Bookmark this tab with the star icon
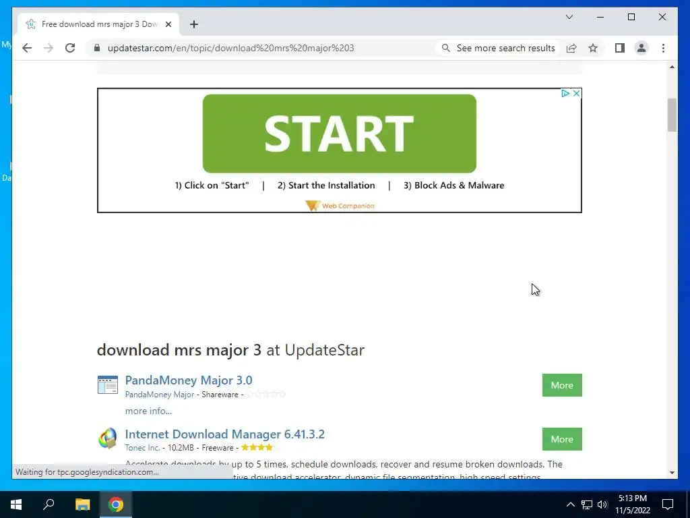The width and height of the screenshot is (690, 518). [x=593, y=48]
